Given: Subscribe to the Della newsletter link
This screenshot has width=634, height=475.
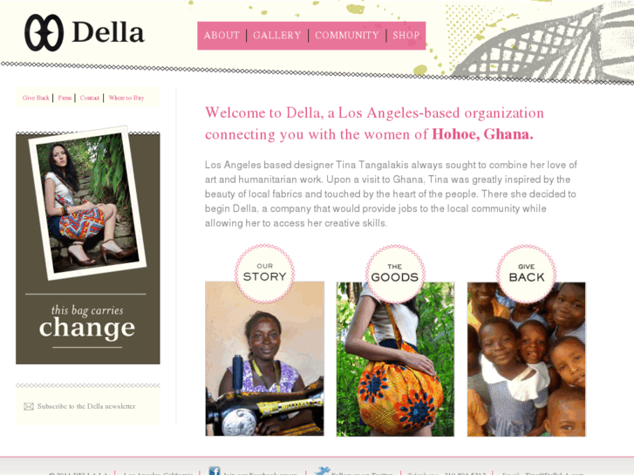Looking at the screenshot, I should point(86,406).
